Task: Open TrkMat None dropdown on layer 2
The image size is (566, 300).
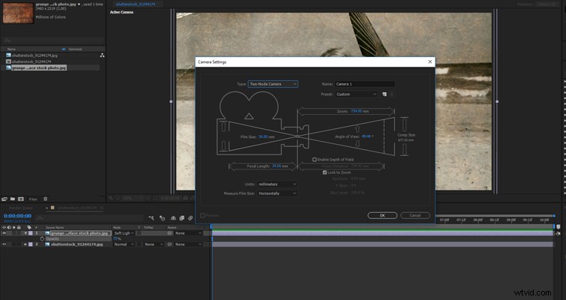Action: (154, 244)
